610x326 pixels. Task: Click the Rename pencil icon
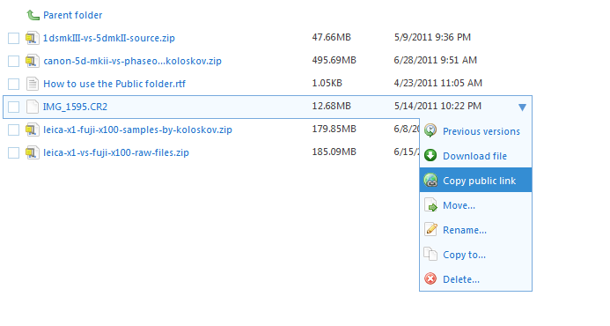(x=430, y=229)
